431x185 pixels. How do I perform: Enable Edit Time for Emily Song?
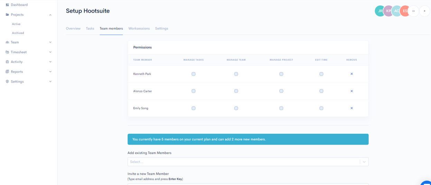321,108
